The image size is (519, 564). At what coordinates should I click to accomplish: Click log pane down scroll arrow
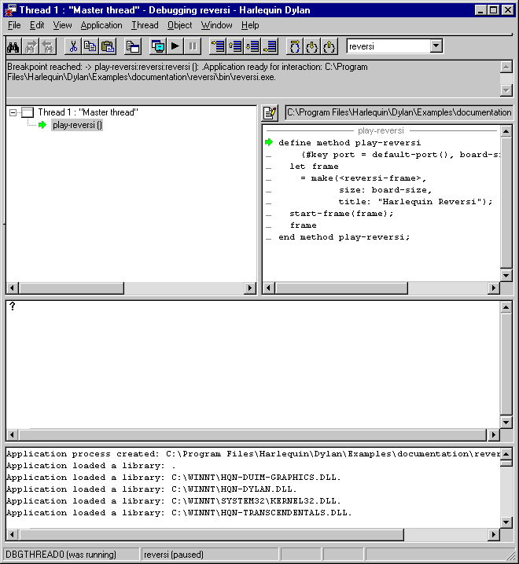click(x=506, y=522)
